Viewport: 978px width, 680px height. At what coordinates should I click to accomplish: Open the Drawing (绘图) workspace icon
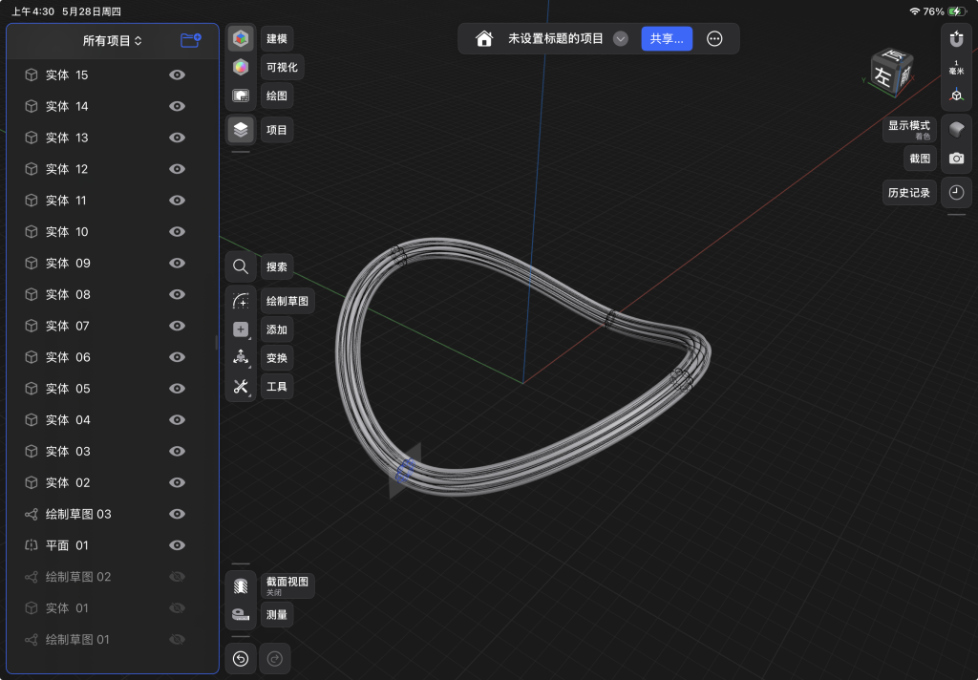[x=241, y=96]
